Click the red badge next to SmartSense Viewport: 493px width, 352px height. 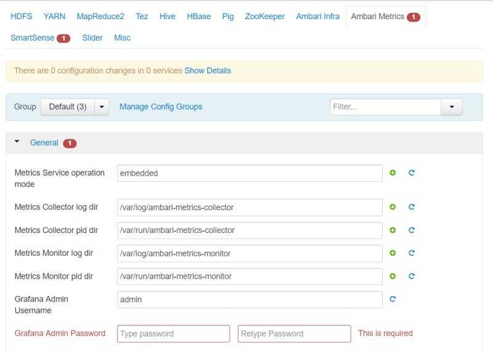[63, 38]
